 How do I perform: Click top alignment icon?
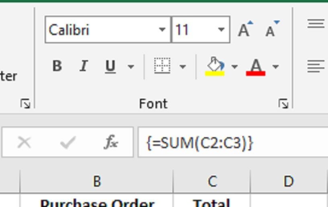coord(316,23)
